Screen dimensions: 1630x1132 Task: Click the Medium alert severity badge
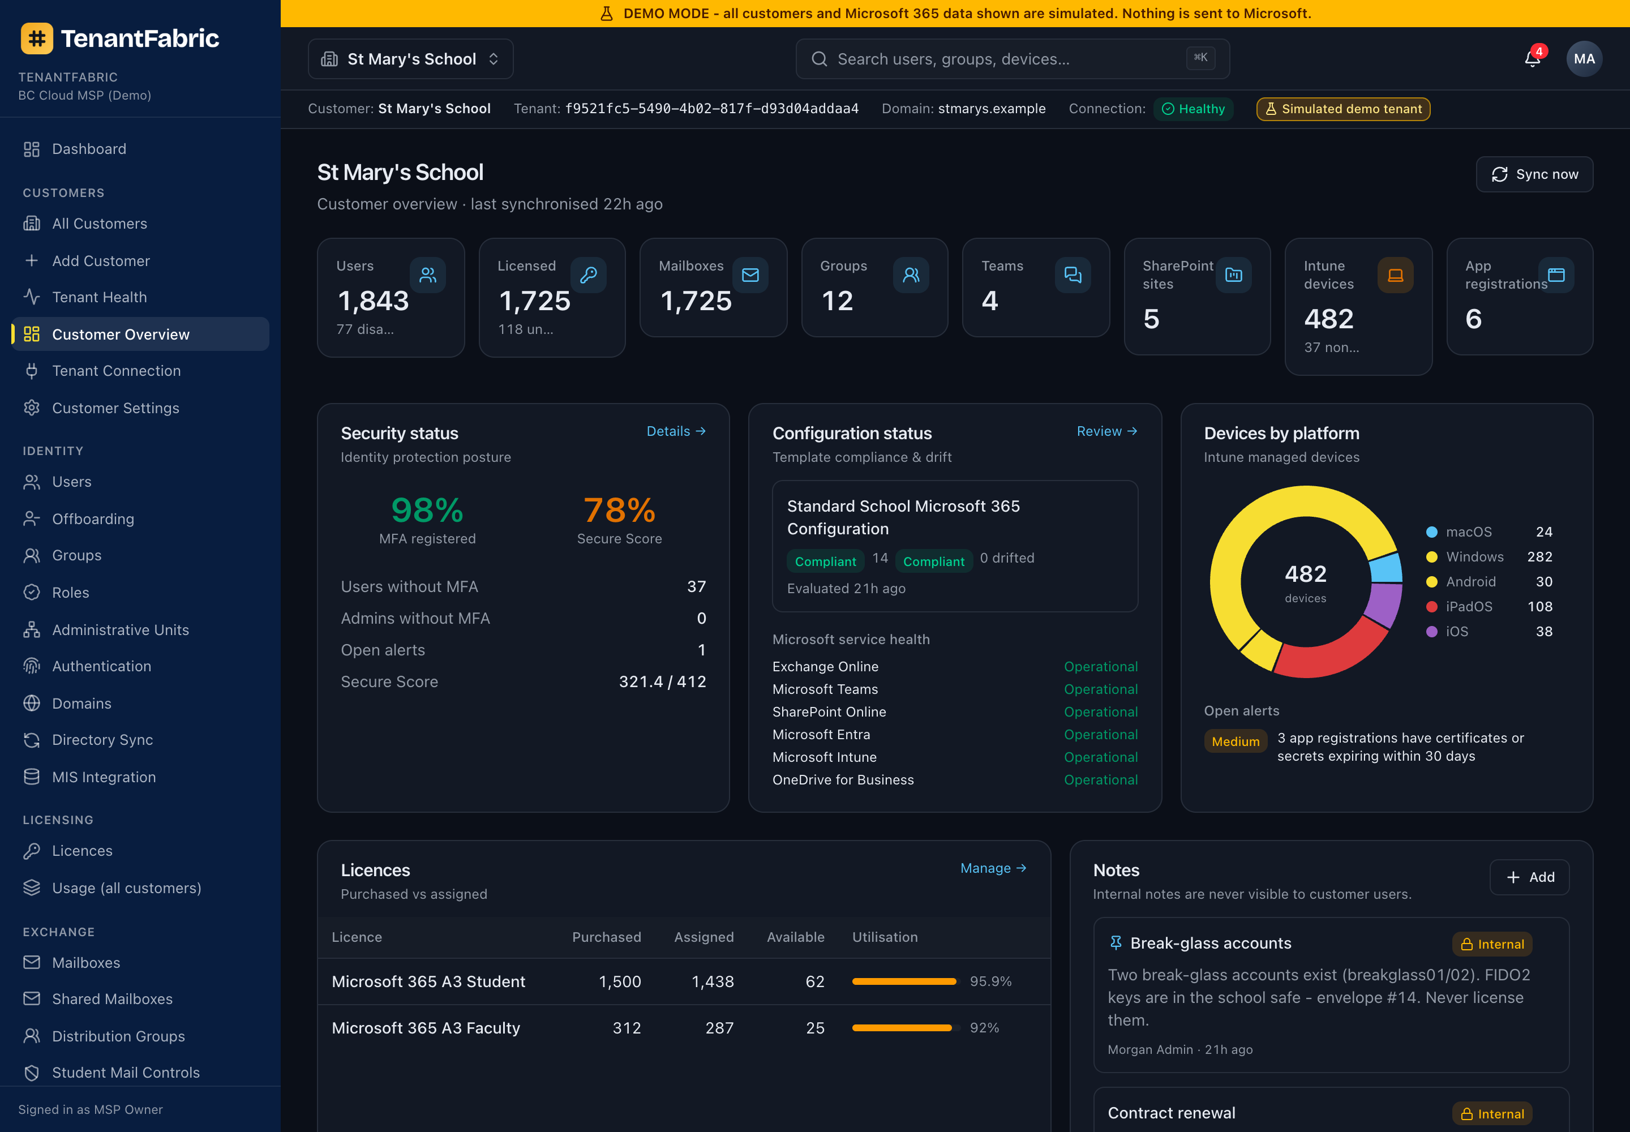pyautogui.click(x=1235, y=741)
